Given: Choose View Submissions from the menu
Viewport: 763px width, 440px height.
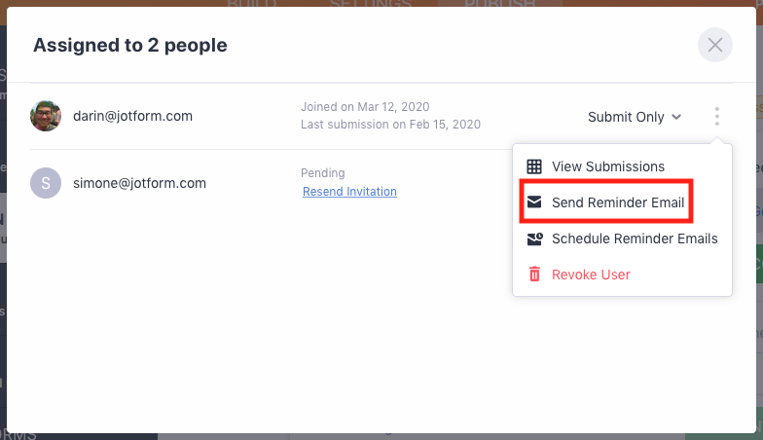Looking at the screenshot, I should coord(607,166).
